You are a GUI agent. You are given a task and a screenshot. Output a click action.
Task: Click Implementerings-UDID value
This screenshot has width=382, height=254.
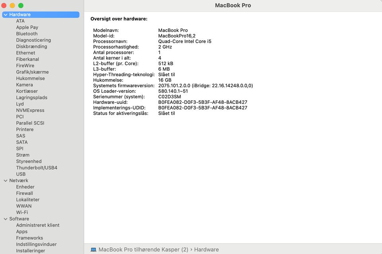pyautogui.click(x=203, y=108)
